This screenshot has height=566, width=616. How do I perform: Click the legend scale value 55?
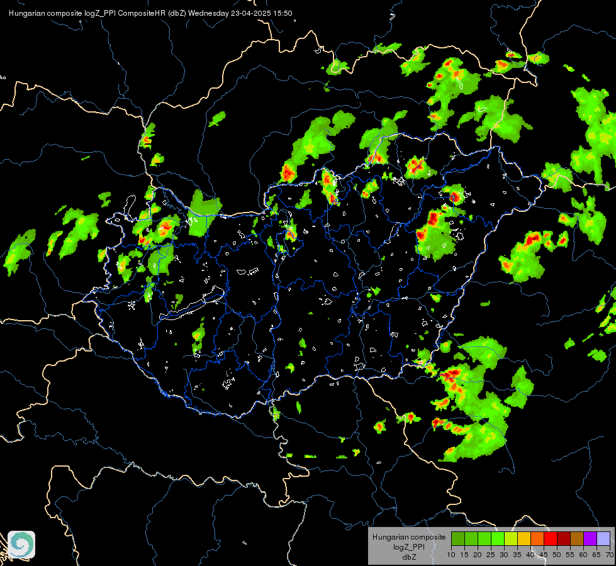pyautogui.click(x=570, y=555)
